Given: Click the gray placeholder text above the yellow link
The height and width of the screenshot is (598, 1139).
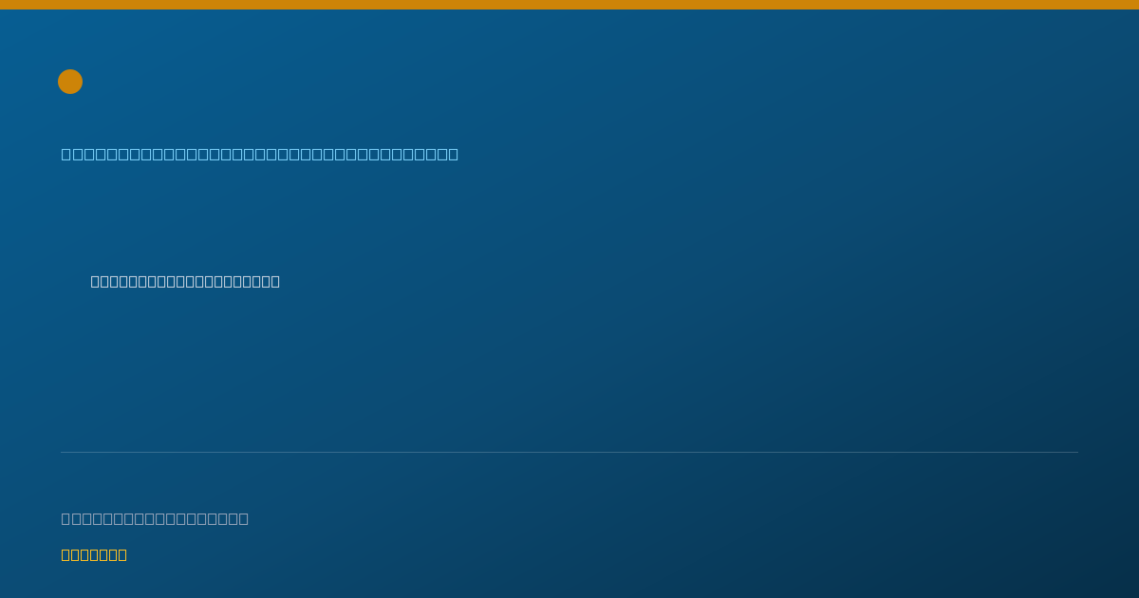Looking at the screenshot, I should point(155,518).
